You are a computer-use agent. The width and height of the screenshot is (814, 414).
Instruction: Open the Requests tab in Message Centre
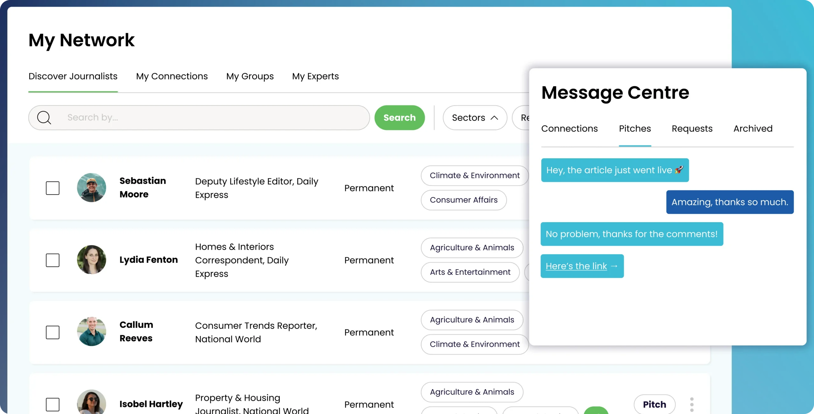tap(692, 129)
